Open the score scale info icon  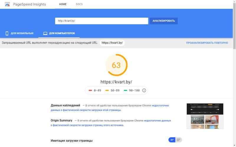tap(144, 90)
